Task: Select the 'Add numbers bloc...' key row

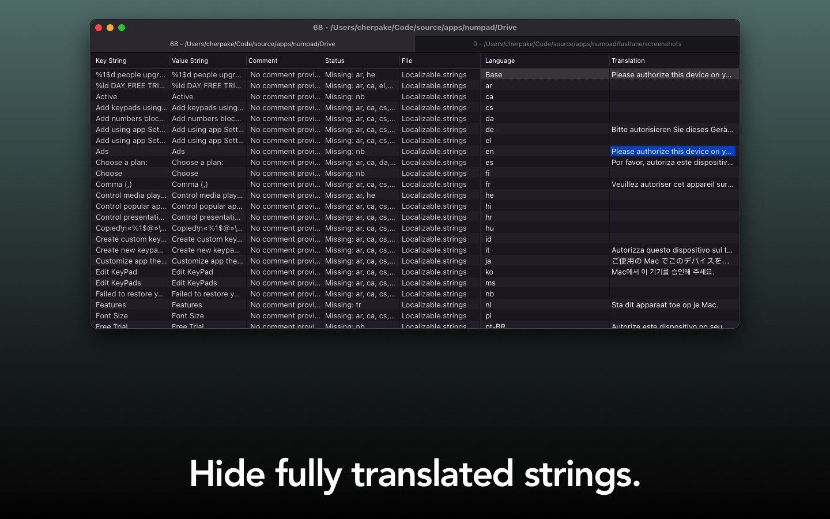Action: point(285,118)
